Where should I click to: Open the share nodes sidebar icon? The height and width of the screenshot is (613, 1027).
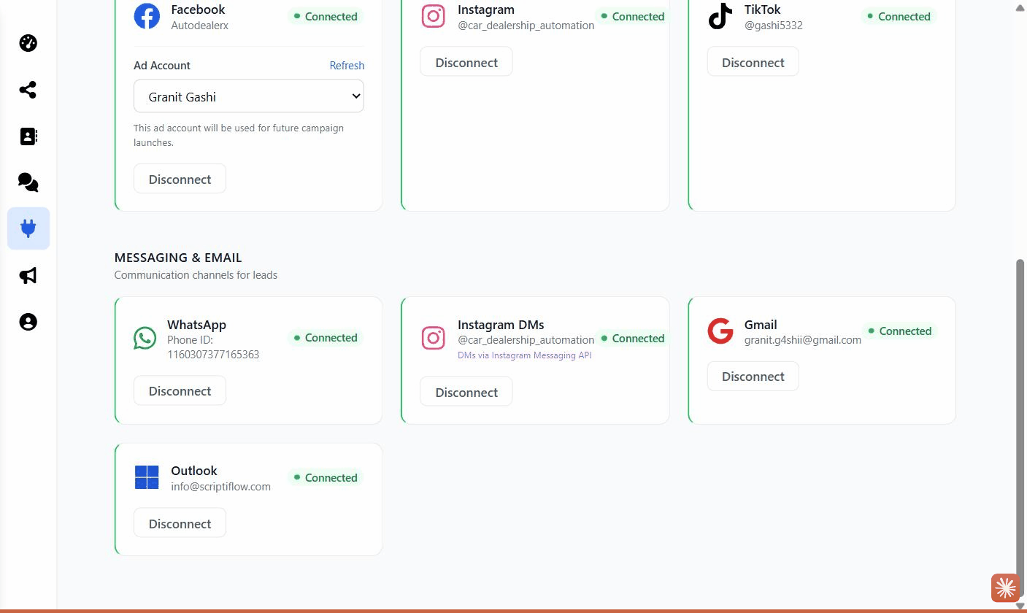coord(28,90)
